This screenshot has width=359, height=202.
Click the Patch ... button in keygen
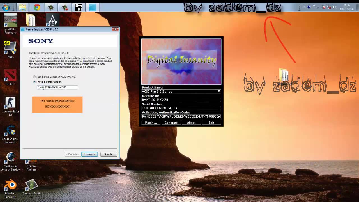[x=151, y=123]
